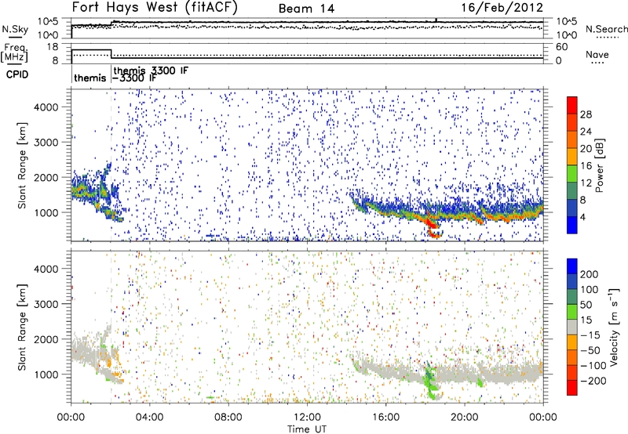The height and width of the screenshot is (434, 628).
Task: Click the '16:00' time tick label
Action: [385, 418]
